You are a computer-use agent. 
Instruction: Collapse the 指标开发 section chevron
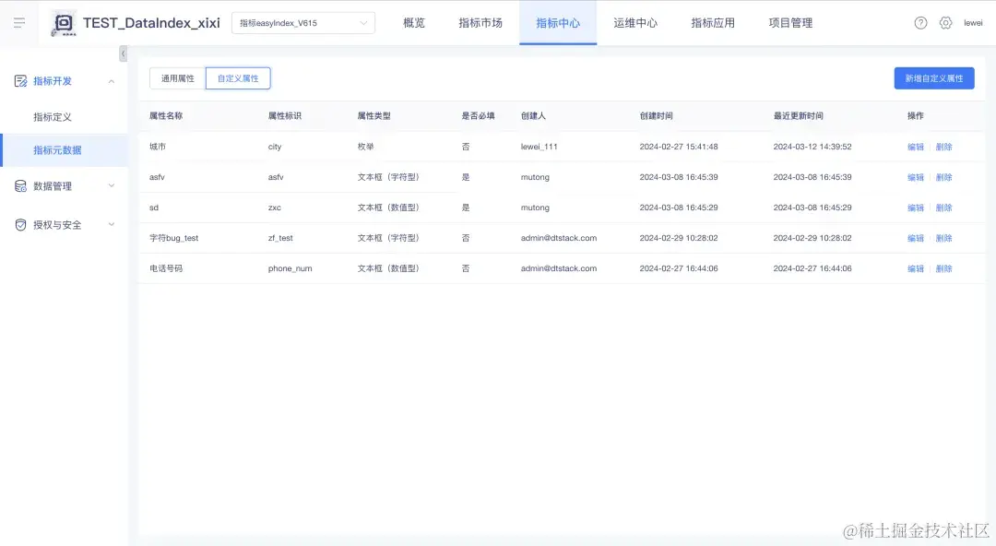[x=113, y=80]
